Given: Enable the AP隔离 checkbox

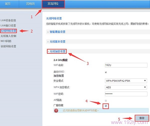Looking at the screenshot, I should point(106,101).
